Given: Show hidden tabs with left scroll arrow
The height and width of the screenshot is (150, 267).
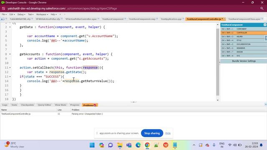Looking at the screenshot, I should tap(2, 19).
